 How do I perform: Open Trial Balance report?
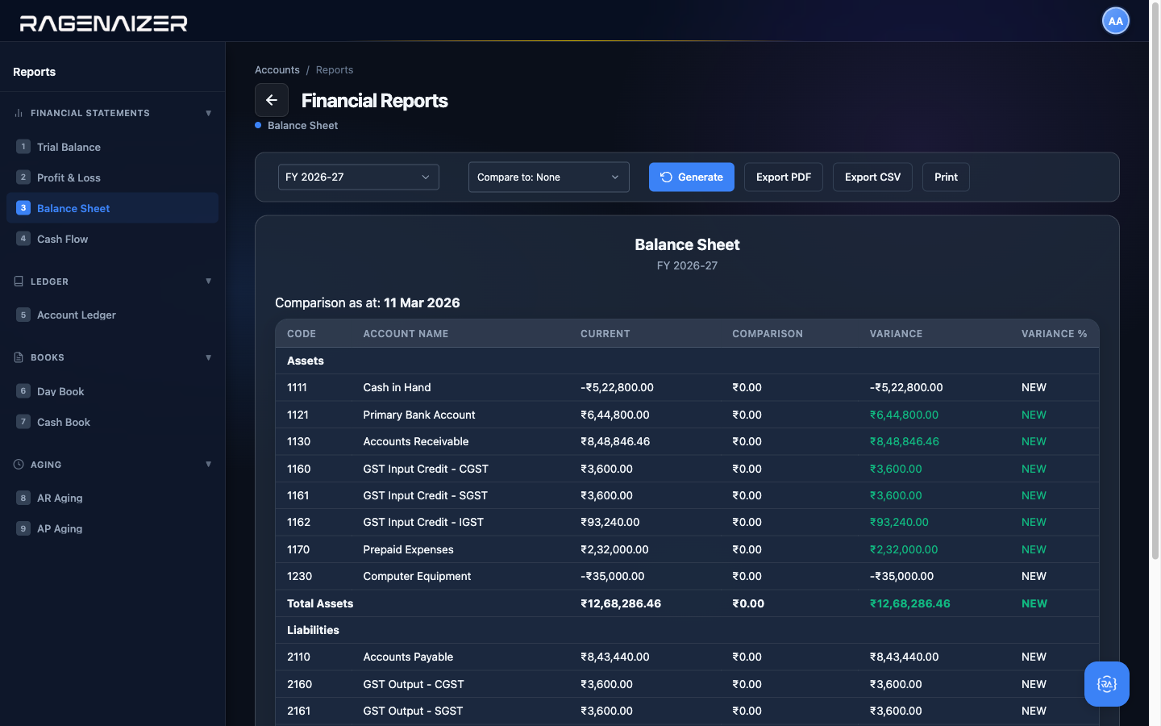[x=112, y=147]
